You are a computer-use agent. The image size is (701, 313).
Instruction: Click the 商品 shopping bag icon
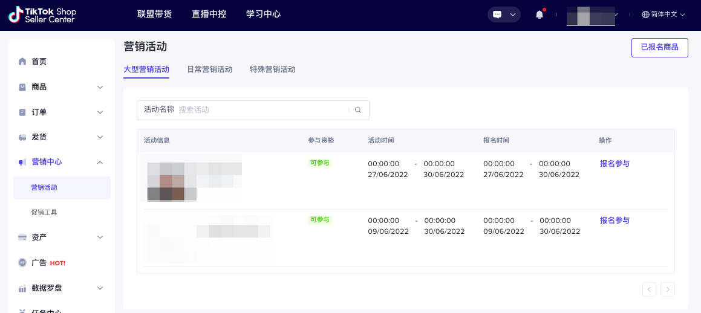pyautogui.click(x=22, y=87)
